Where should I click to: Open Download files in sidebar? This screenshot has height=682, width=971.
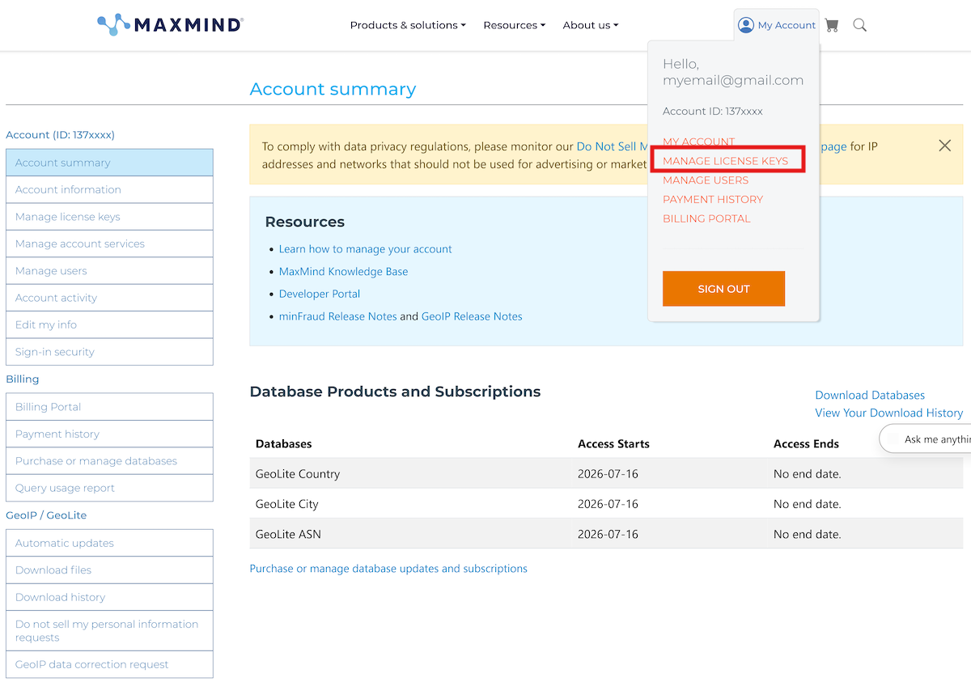click(x=109, y=570)
